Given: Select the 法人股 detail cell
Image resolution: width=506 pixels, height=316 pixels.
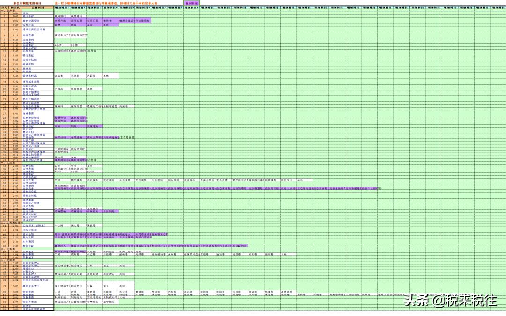Looking at the screenshot, I should (x=78, y=225).
